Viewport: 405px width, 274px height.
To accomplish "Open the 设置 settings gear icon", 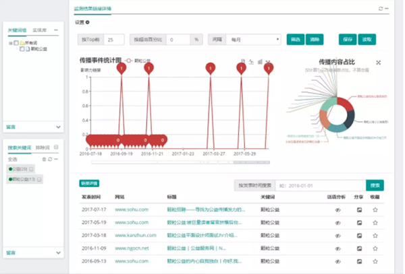I will pyautogui.click(x=88, y=22).
